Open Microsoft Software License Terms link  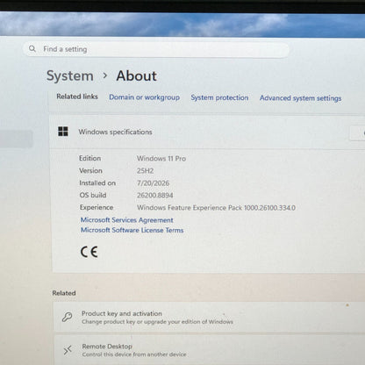(x=132, y=230)
